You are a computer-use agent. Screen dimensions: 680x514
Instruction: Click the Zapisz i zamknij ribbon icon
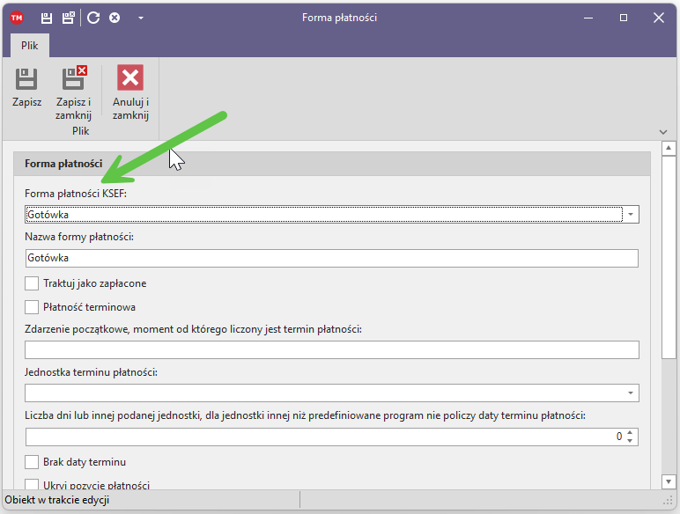pyautogui.click(x=74, y=78)
